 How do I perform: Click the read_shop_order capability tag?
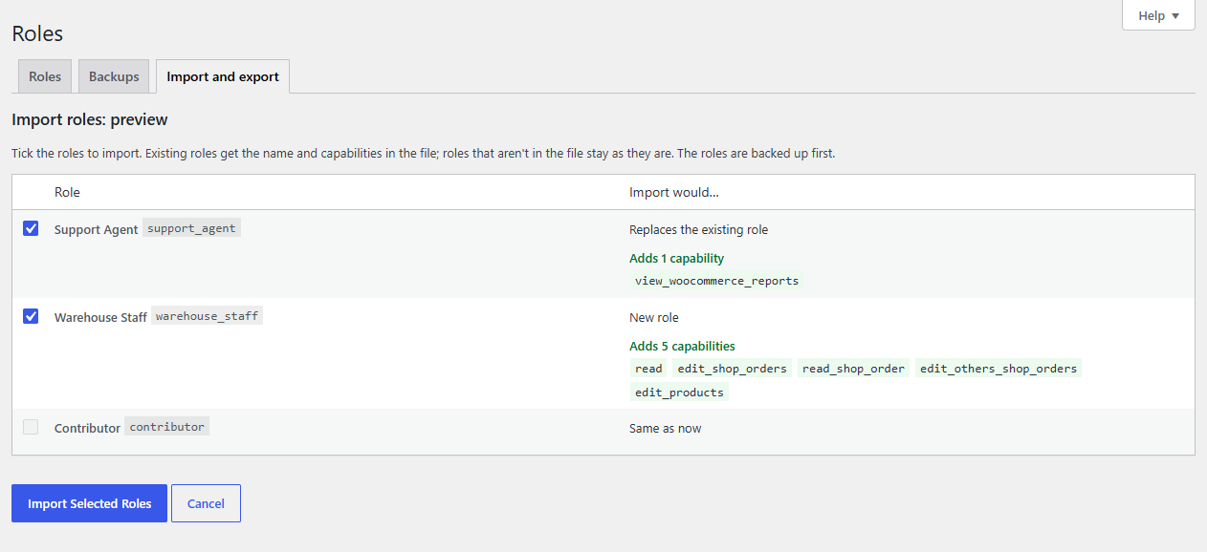pos(853,368)
